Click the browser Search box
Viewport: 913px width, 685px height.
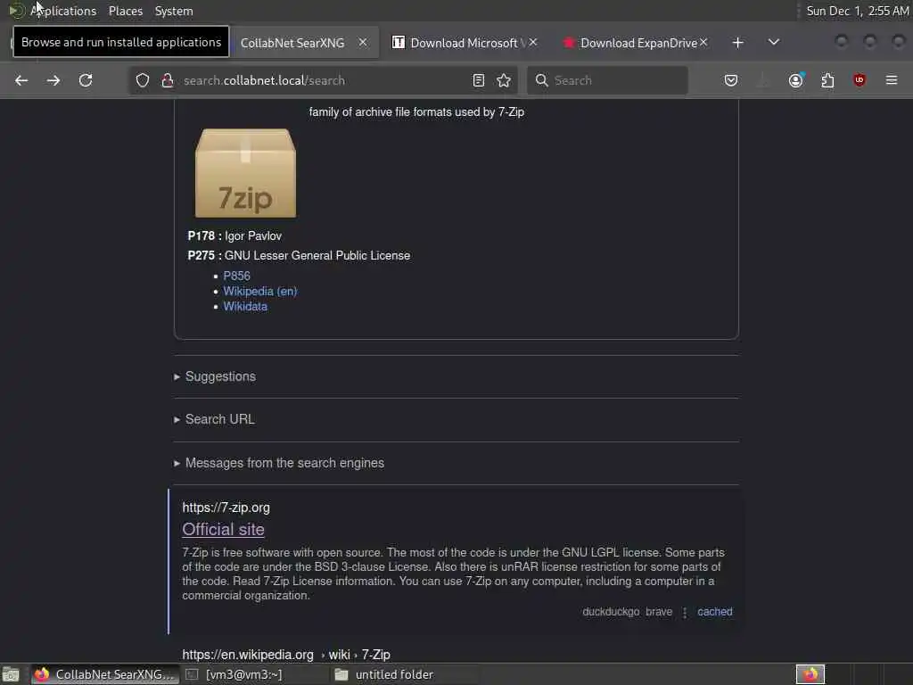pyautogui.click(x=607, y=80)
